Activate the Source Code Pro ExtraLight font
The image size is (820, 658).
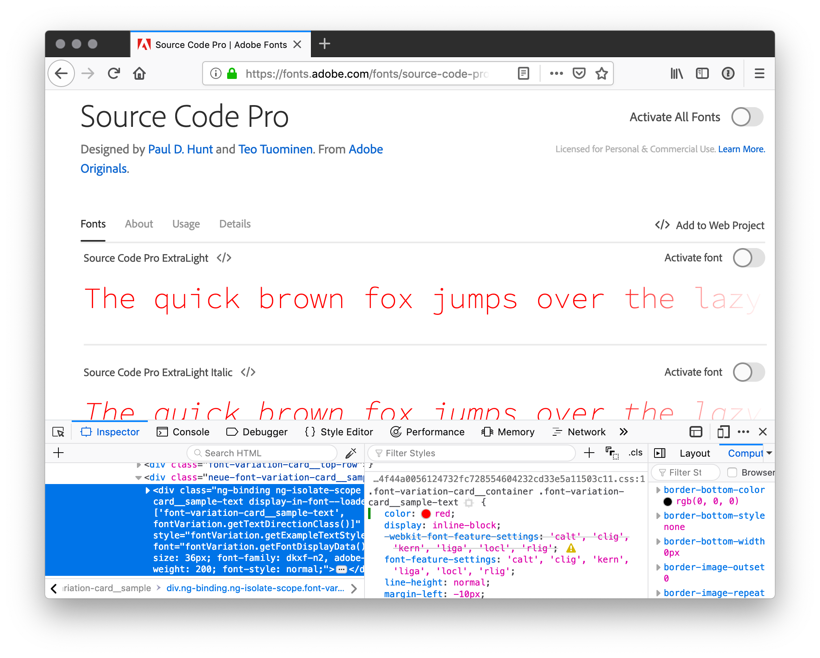[748, 258]
